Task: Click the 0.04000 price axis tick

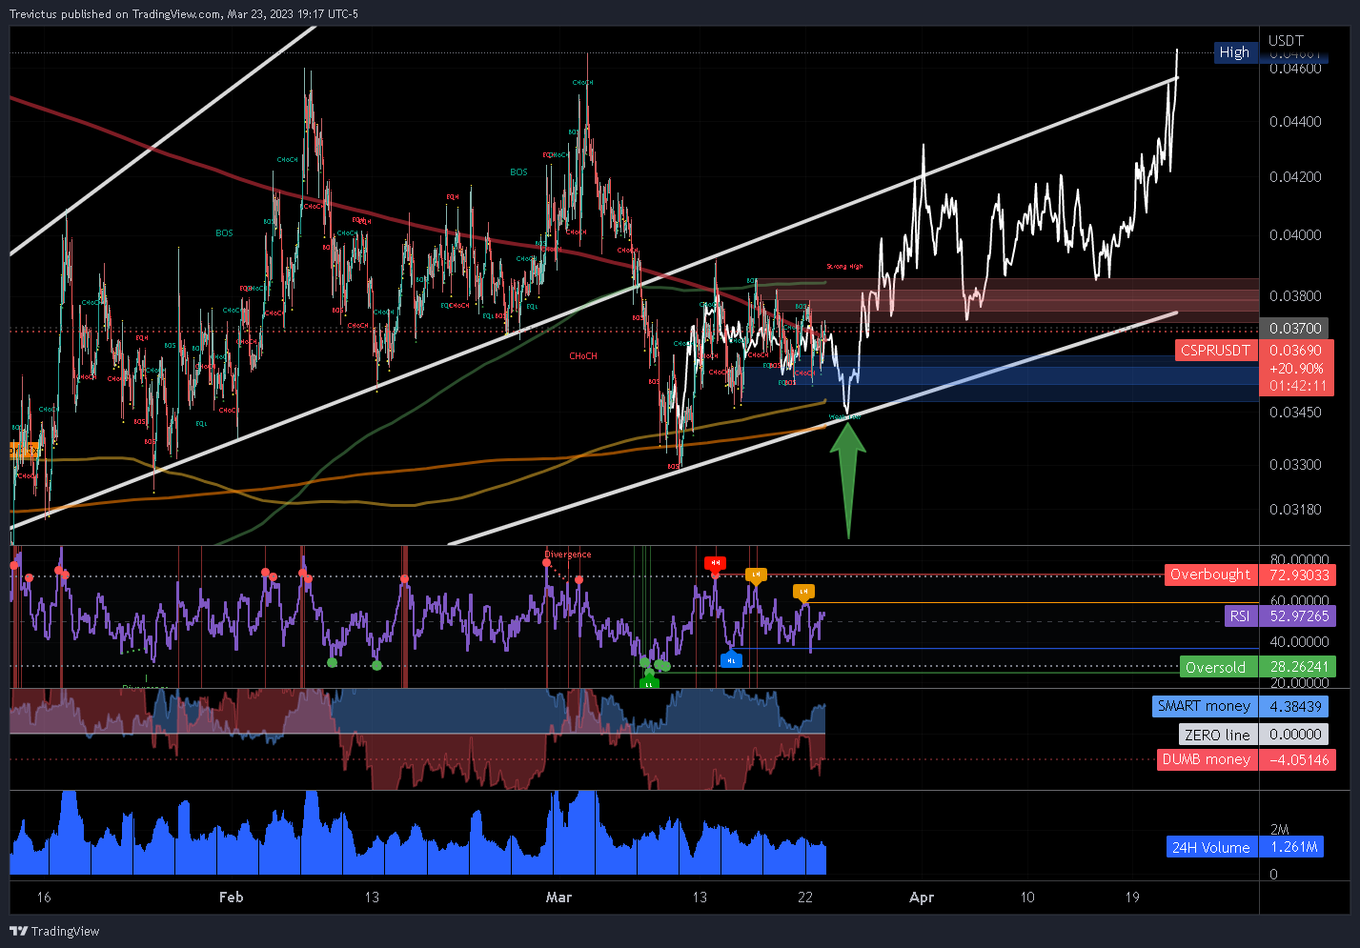Action: [1296, 235]
